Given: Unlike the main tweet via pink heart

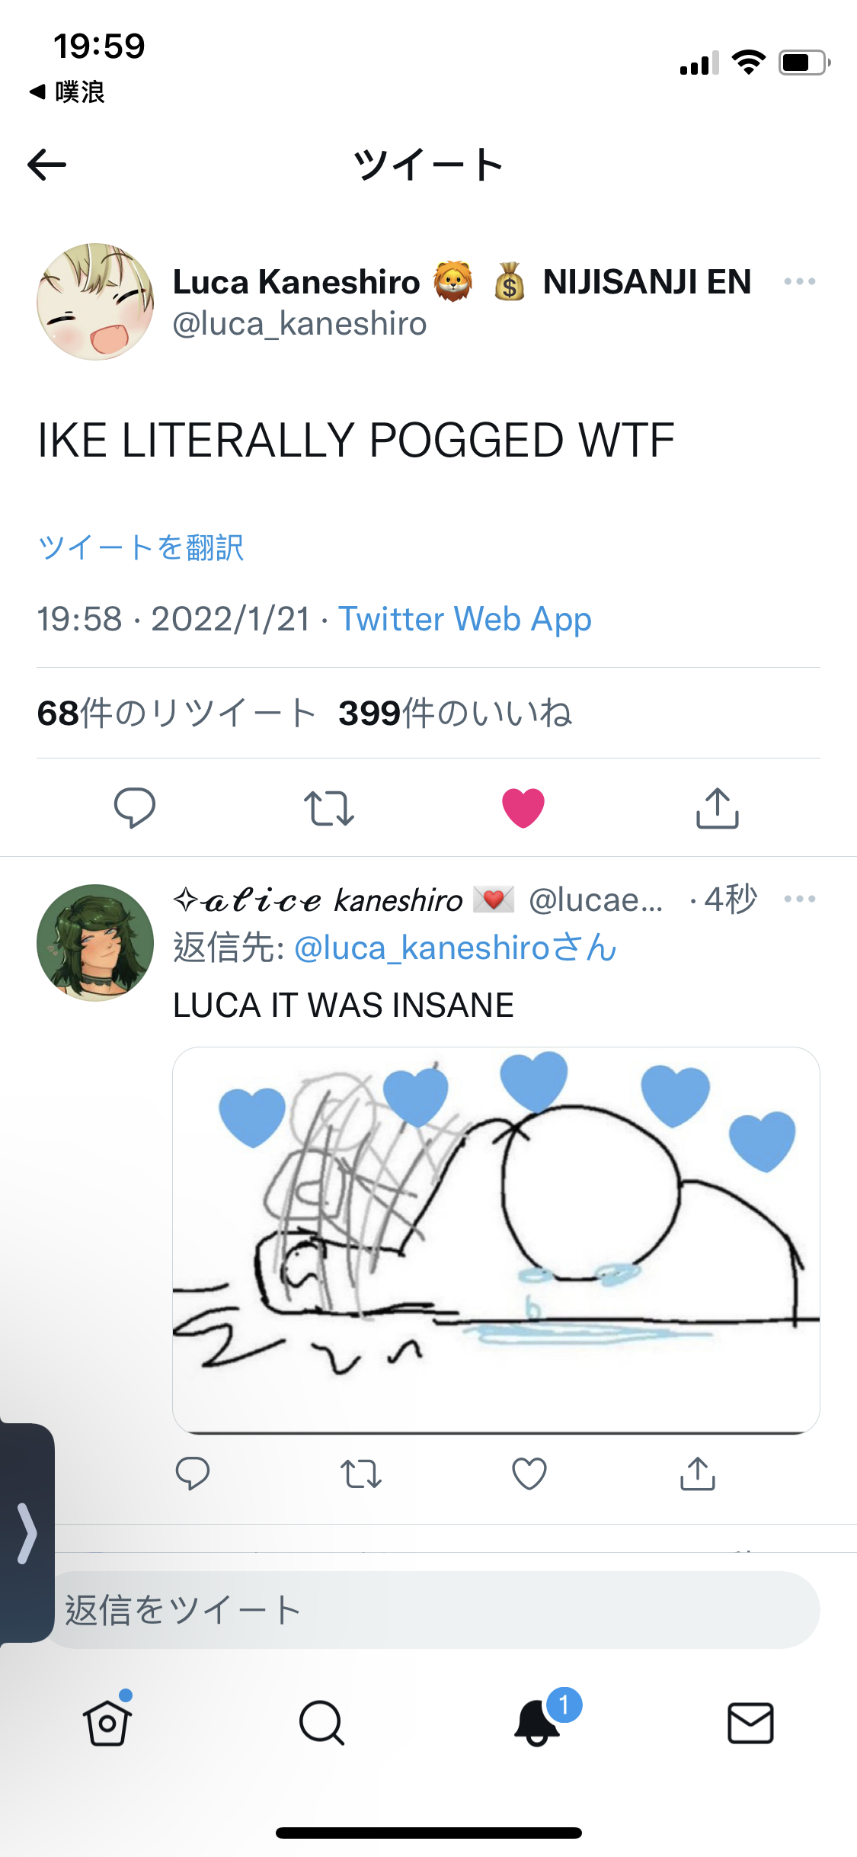Looking at the screenshot, I should point(523,807).
